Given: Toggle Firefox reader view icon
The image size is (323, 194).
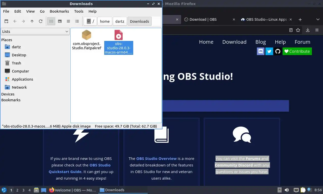Looking at the screenshot, I should tap(291, 30).
